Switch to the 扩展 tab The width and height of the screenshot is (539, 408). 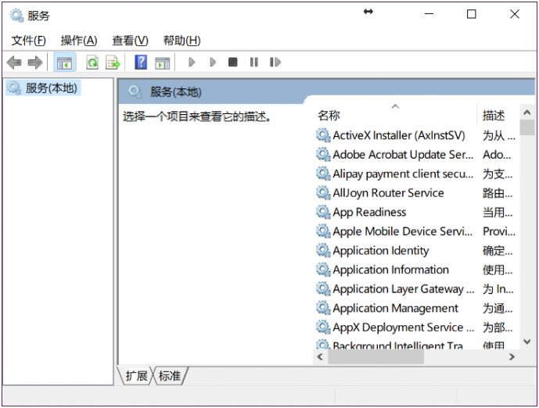[136, 376]
